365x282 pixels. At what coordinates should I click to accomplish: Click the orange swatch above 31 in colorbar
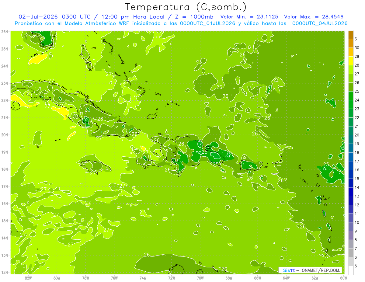(x=351, y=35)
